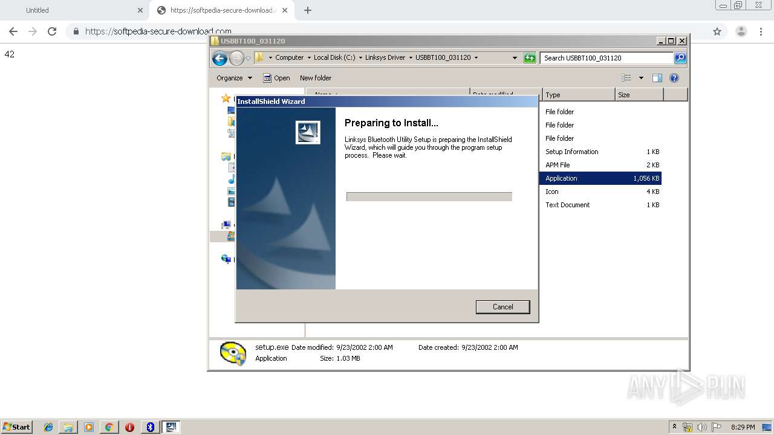Click the lock icon in Chrome address bar

(76, 31)
